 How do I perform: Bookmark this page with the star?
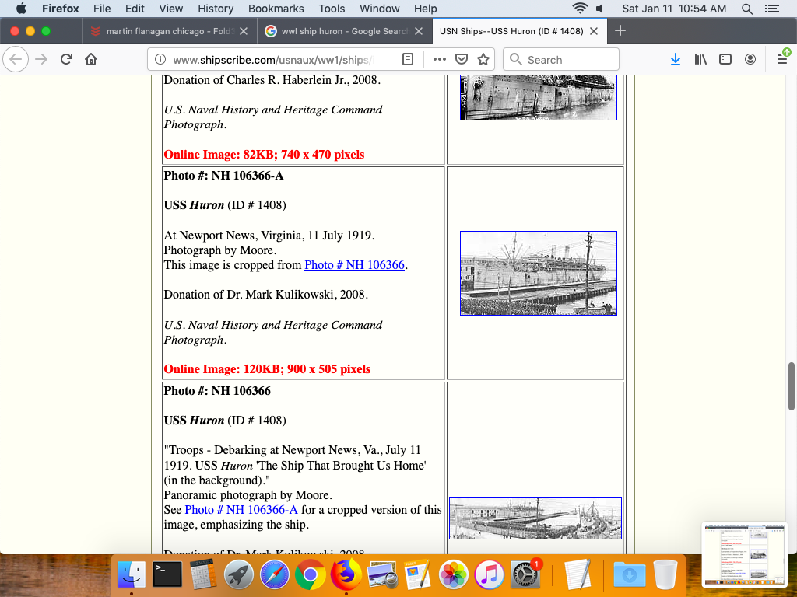(483, 59)
